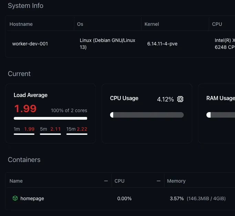This screenshot has height=216, width=235.
Task: Open the homepage container link
Action: [x=32, y=198]
